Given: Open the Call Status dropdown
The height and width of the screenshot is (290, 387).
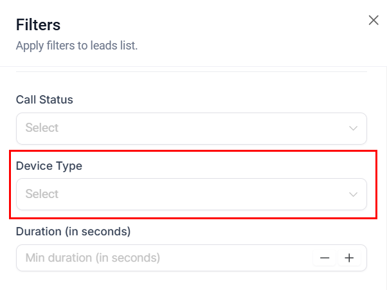Looking at the screenshot, I should point(191,128).
